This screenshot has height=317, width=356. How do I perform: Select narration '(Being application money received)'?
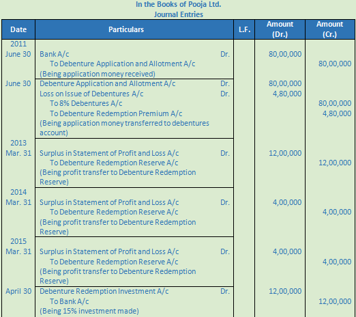[x=98, y=74]
